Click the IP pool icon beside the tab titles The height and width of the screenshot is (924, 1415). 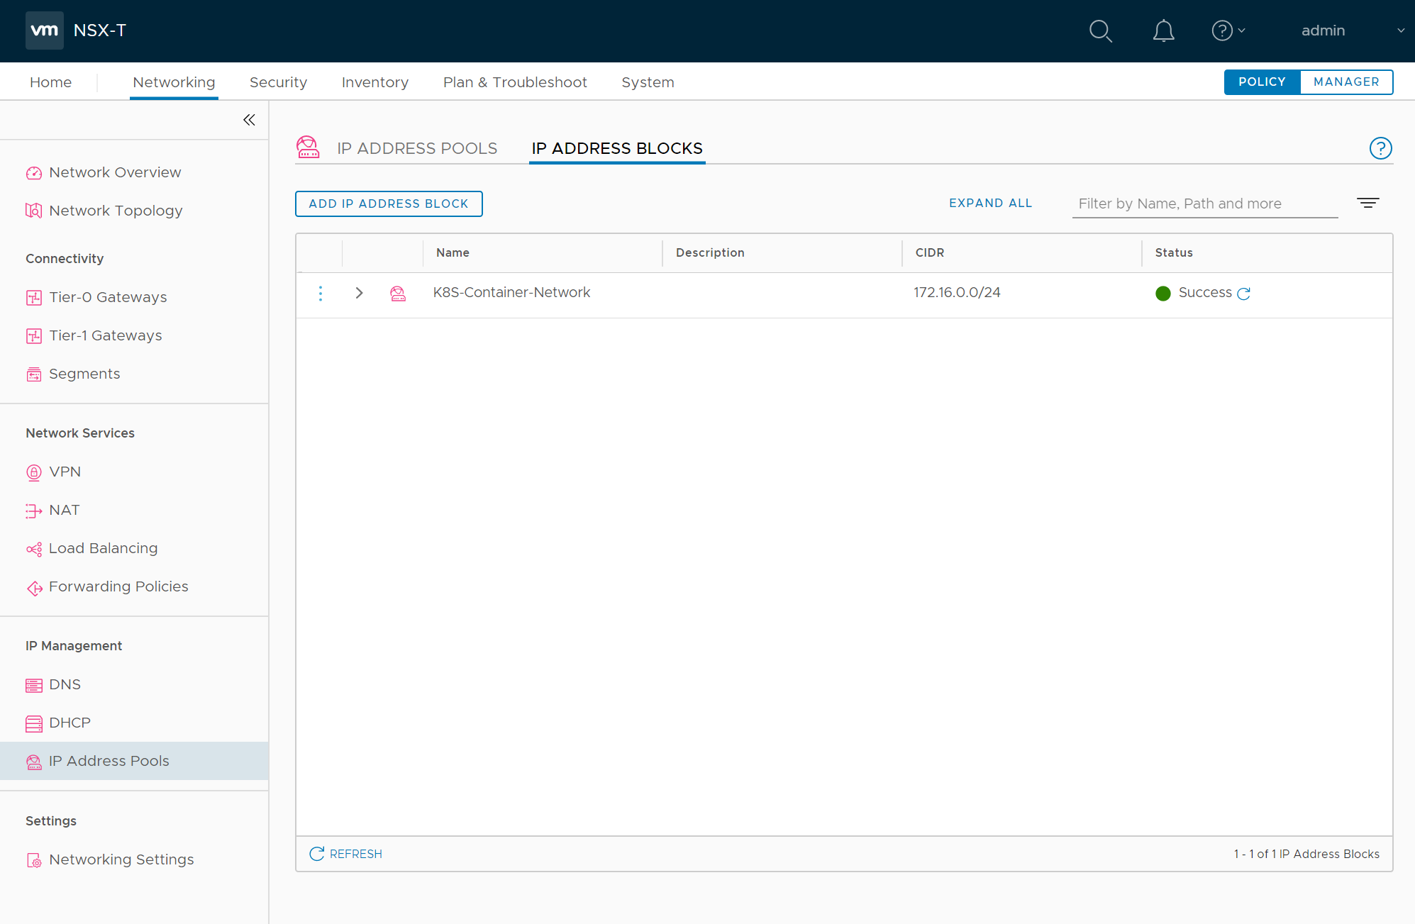pos(308,147)
